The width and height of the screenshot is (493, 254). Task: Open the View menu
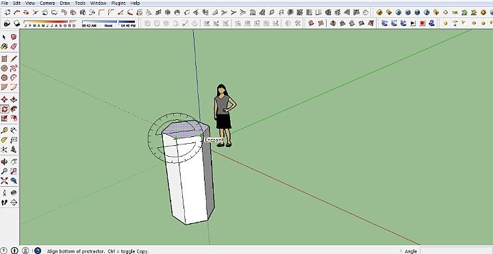(30, 3)
